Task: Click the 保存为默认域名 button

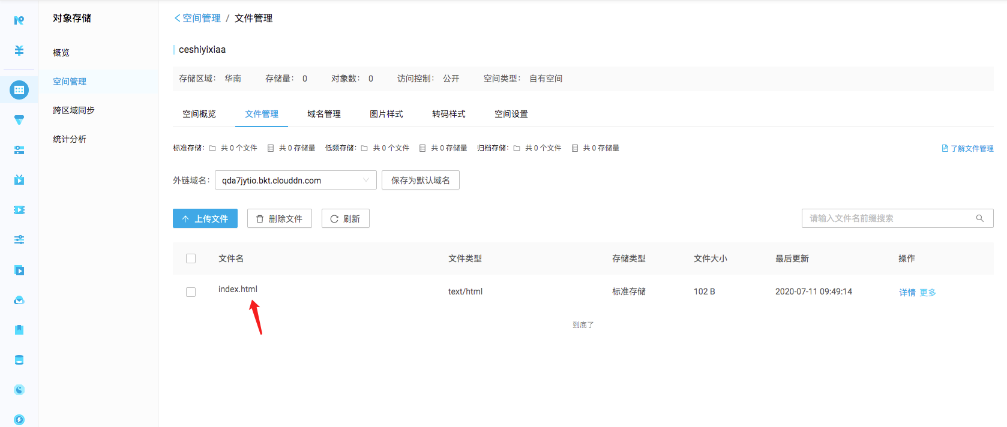Action: [421, 180]
